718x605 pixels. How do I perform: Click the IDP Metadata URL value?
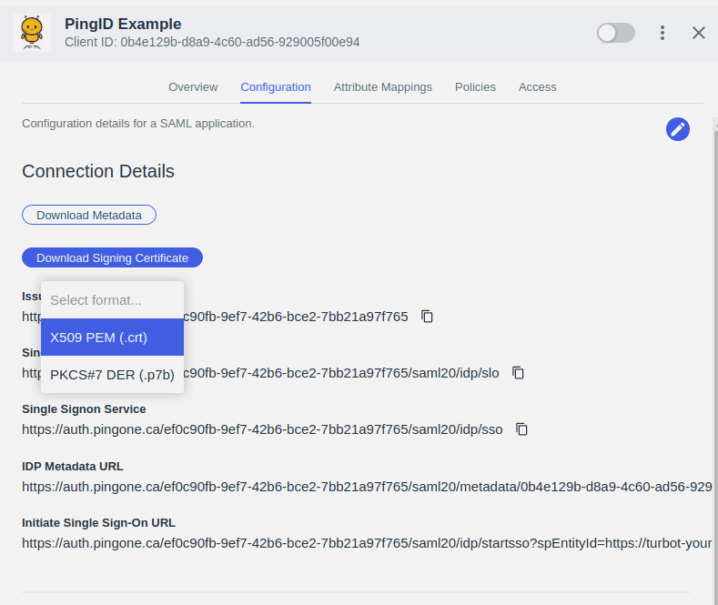[x=367, y=487]
